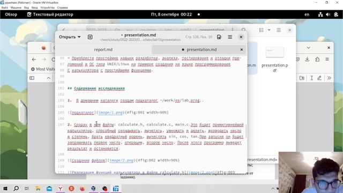Open VirtualBox Справка menu
The height and width of the screenshot is (193, 343).
point(63,8)
